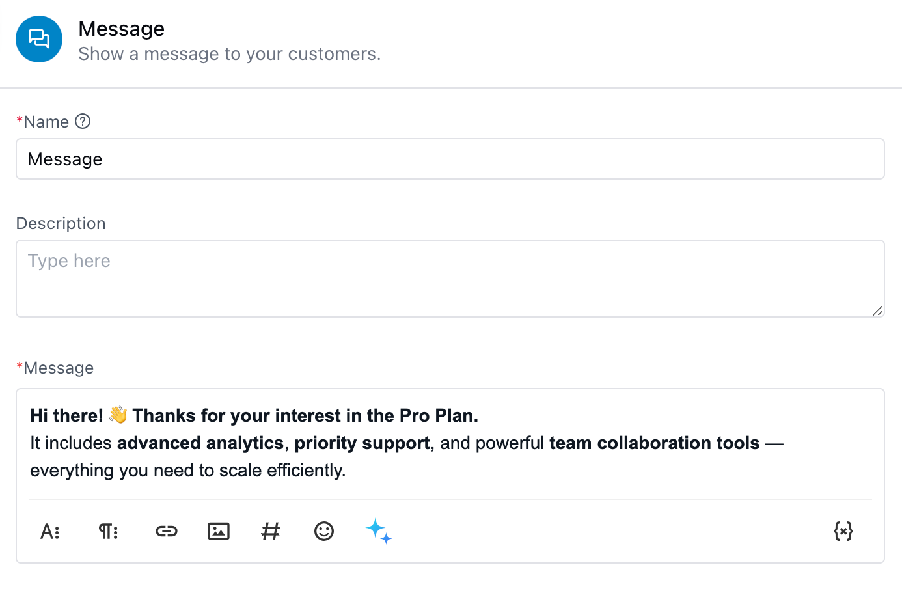Click the insert variable curly braces icon
The width and height of the screenshot is (902, 604).
pos(843,531)
